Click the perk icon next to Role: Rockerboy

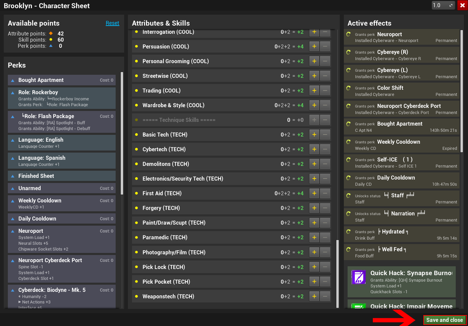pyautogui.click(x=13, y=93)
